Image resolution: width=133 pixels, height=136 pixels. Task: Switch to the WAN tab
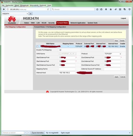[33, 23]
